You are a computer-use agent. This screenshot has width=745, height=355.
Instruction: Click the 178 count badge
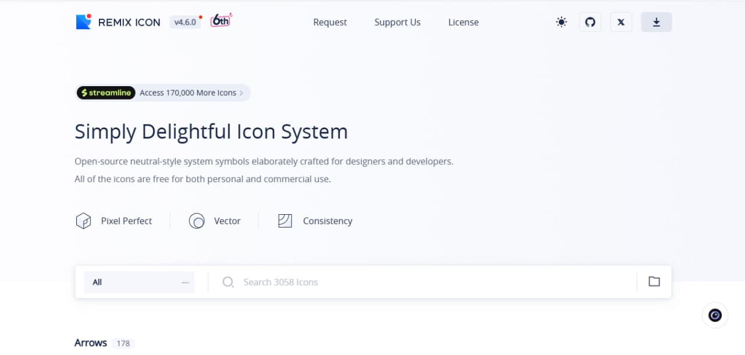coord(123,343)
